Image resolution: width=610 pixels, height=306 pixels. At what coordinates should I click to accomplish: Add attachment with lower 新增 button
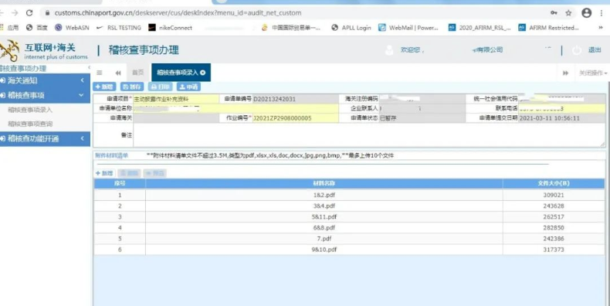pyautogui.click(x=104, y=173)
